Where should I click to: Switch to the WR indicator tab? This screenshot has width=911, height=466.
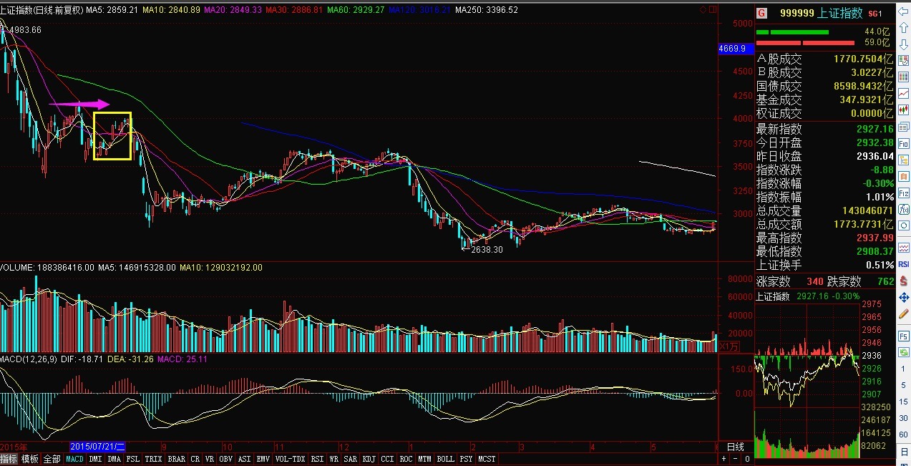[334, 459]
